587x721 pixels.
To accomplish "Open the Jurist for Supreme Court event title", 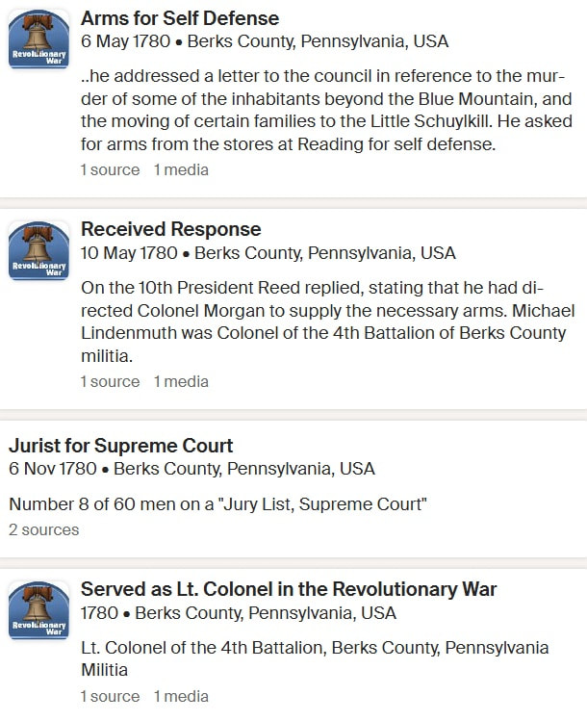I will (121, 446).
